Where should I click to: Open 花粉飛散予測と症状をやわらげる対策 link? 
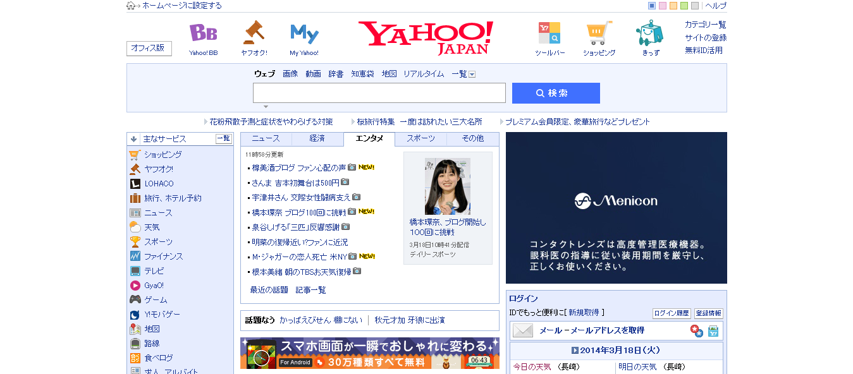271,122
